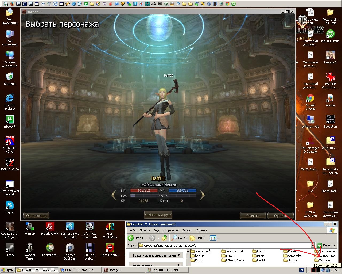
Task: Open Mail.Ru Агент desktop icon
Action: tap(330, 36)
